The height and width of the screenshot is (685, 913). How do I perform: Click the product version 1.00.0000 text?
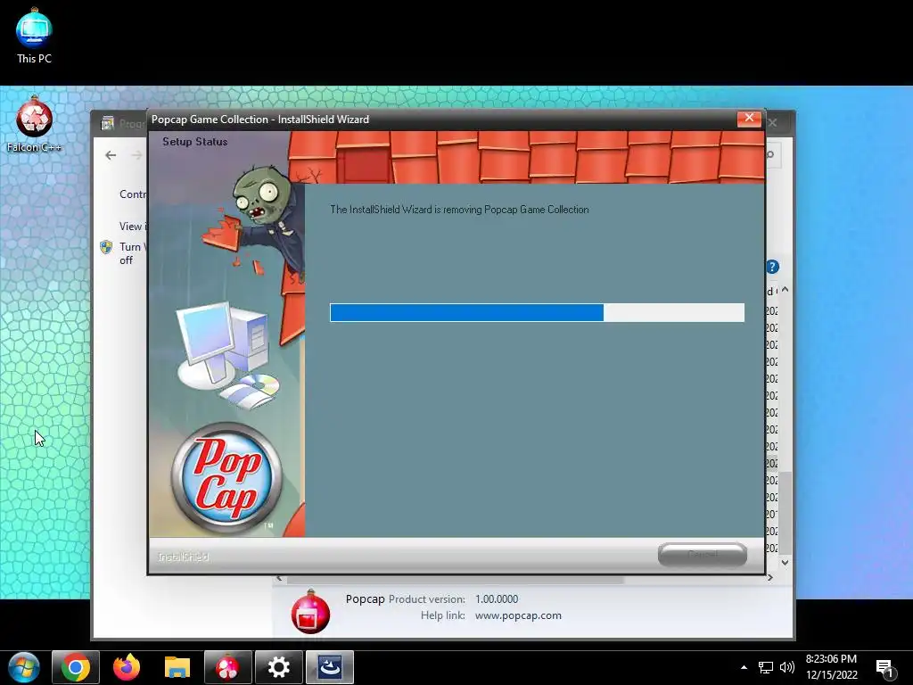tap(496, 598)
